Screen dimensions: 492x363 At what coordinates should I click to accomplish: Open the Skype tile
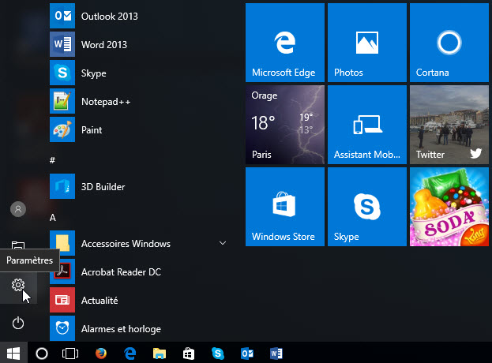click(x=367, y=207)
